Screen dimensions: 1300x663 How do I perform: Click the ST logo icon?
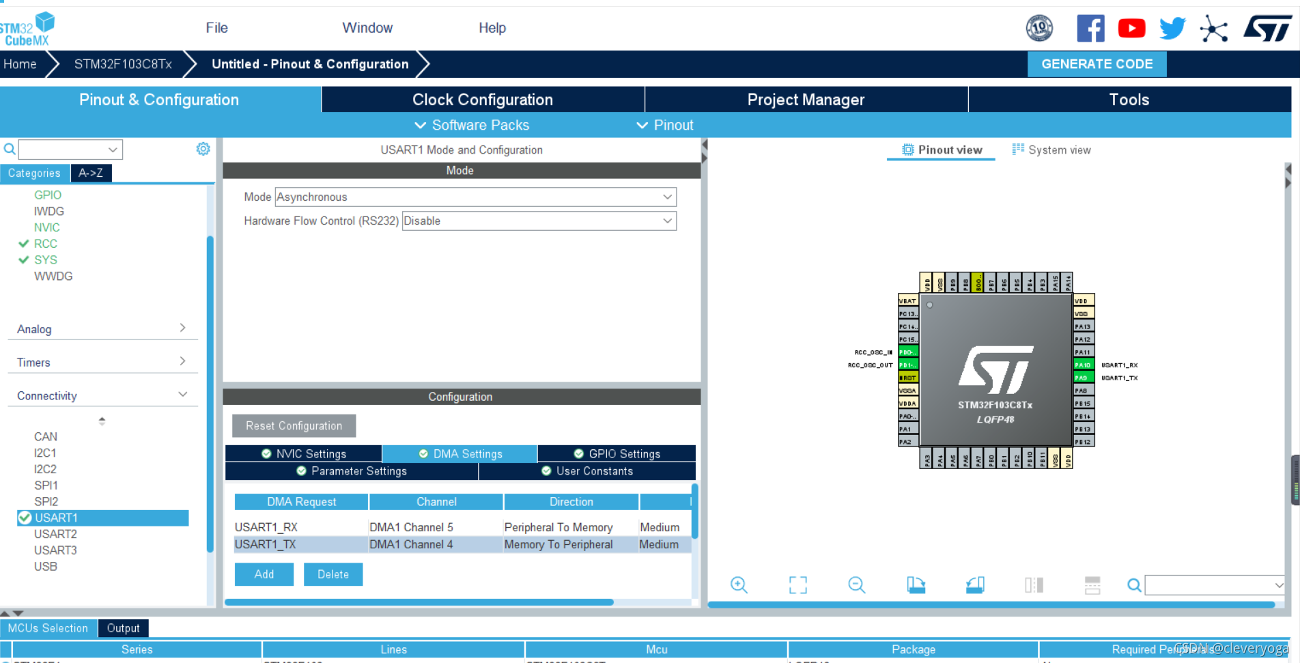pyautogui.click(x=1267, y=29)
